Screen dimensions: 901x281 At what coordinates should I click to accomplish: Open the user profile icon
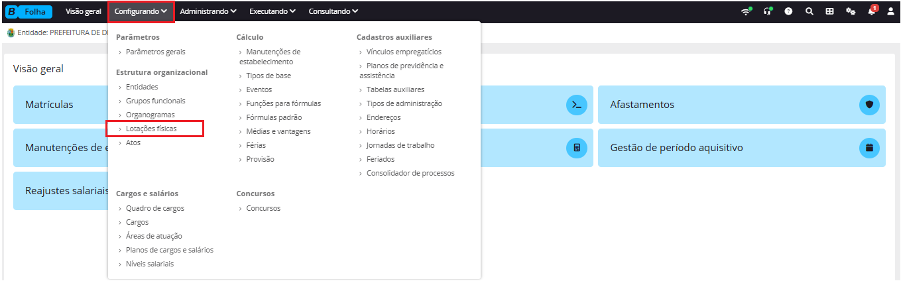tap(890, 11)
